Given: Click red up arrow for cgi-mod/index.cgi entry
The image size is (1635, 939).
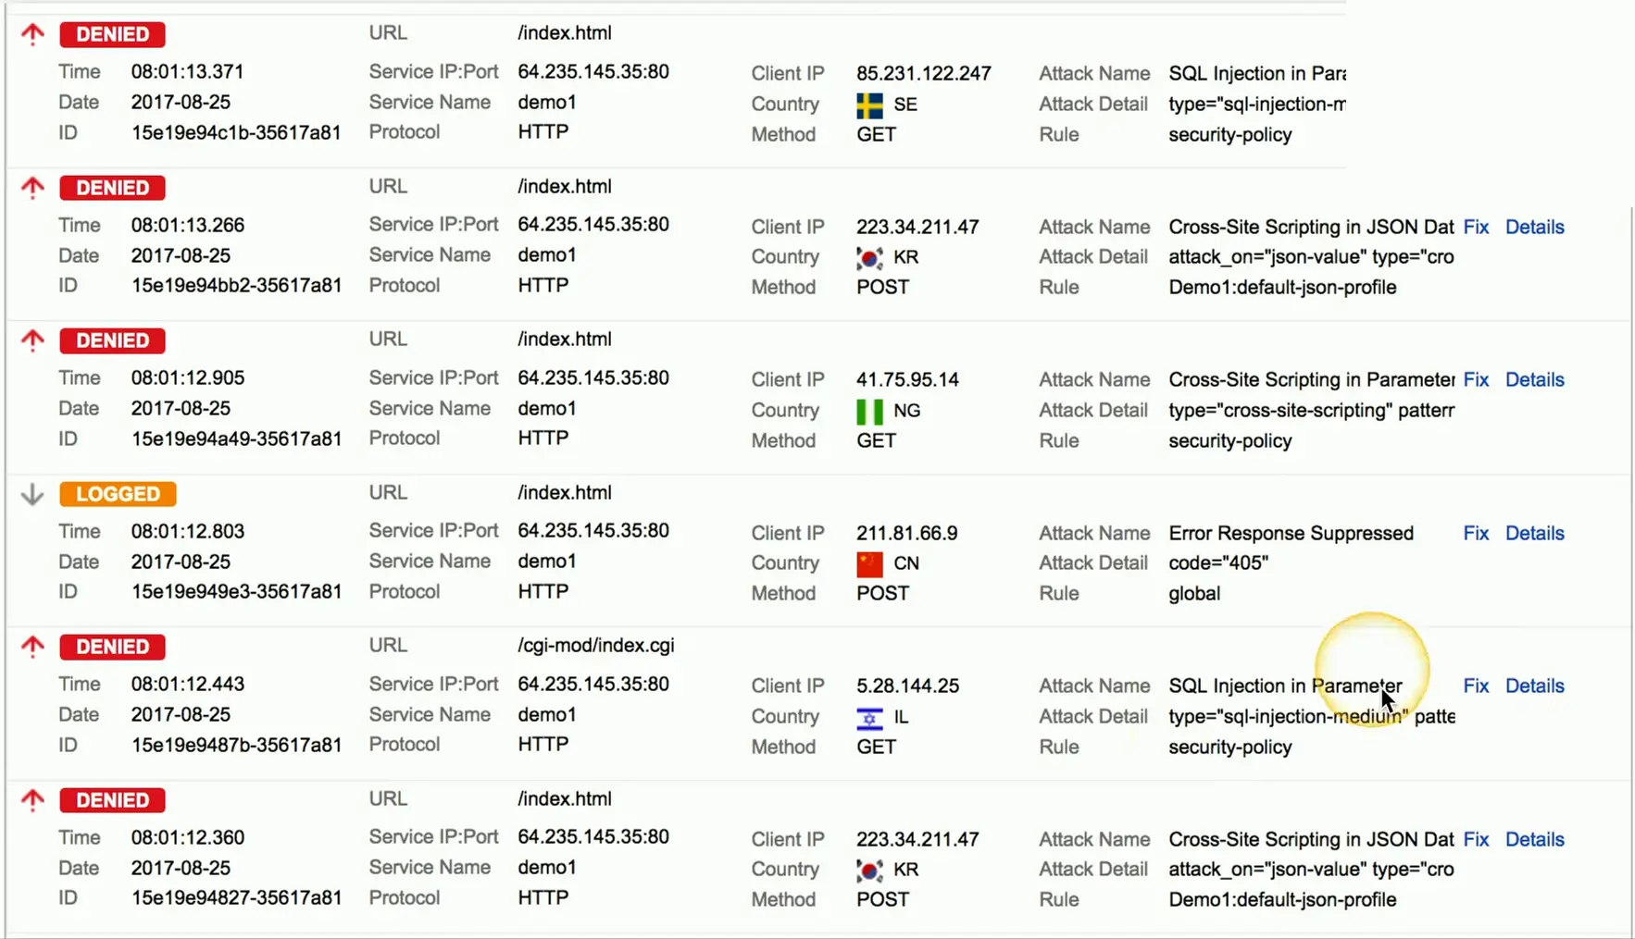Looking at the screenshot, I should coord(32,647).
